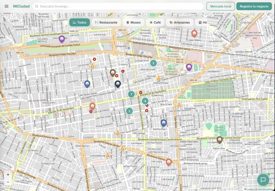Focus the Descubre Durango search field
The image size is (275, 191).
(118, 6)
